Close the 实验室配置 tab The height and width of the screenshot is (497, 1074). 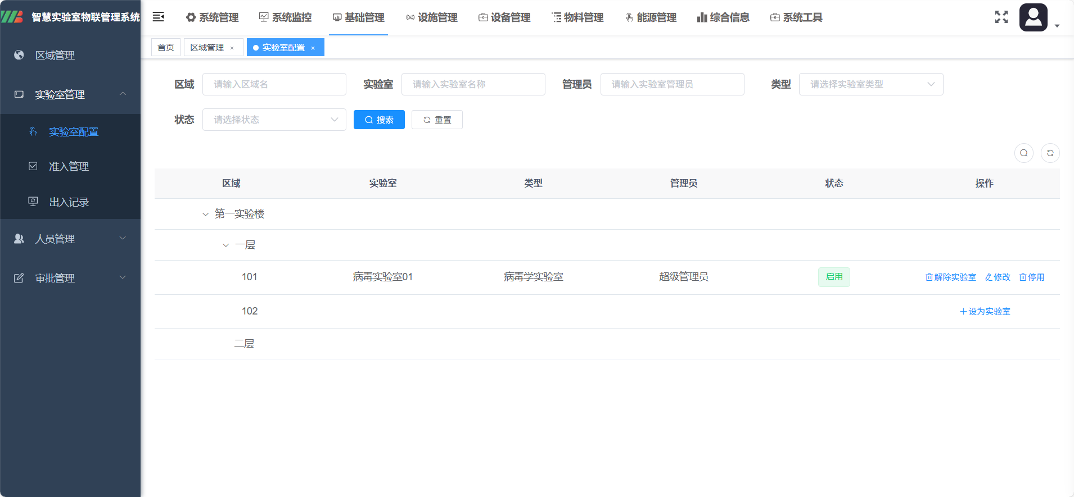point(313,48)
